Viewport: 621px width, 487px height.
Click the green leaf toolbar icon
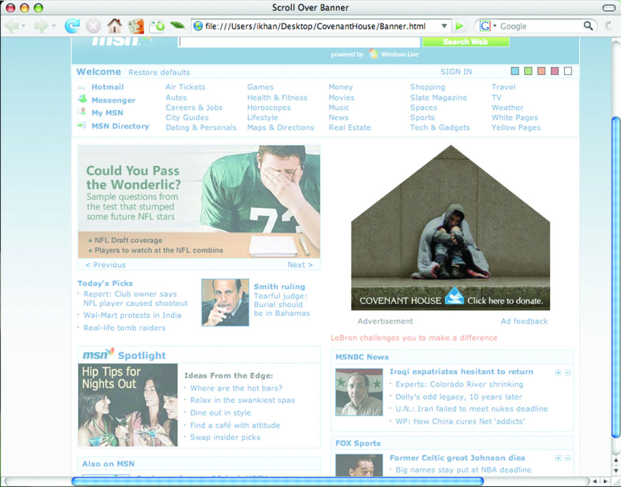point(178,26)
